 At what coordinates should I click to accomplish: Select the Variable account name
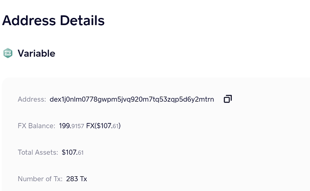[36, 53]
